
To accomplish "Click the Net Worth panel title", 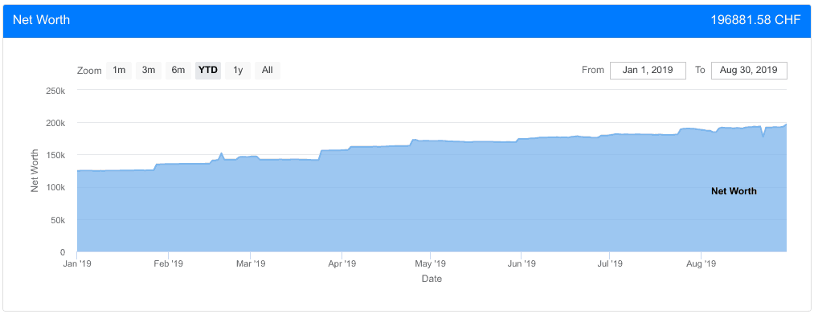I will click(x=41, y=20).
